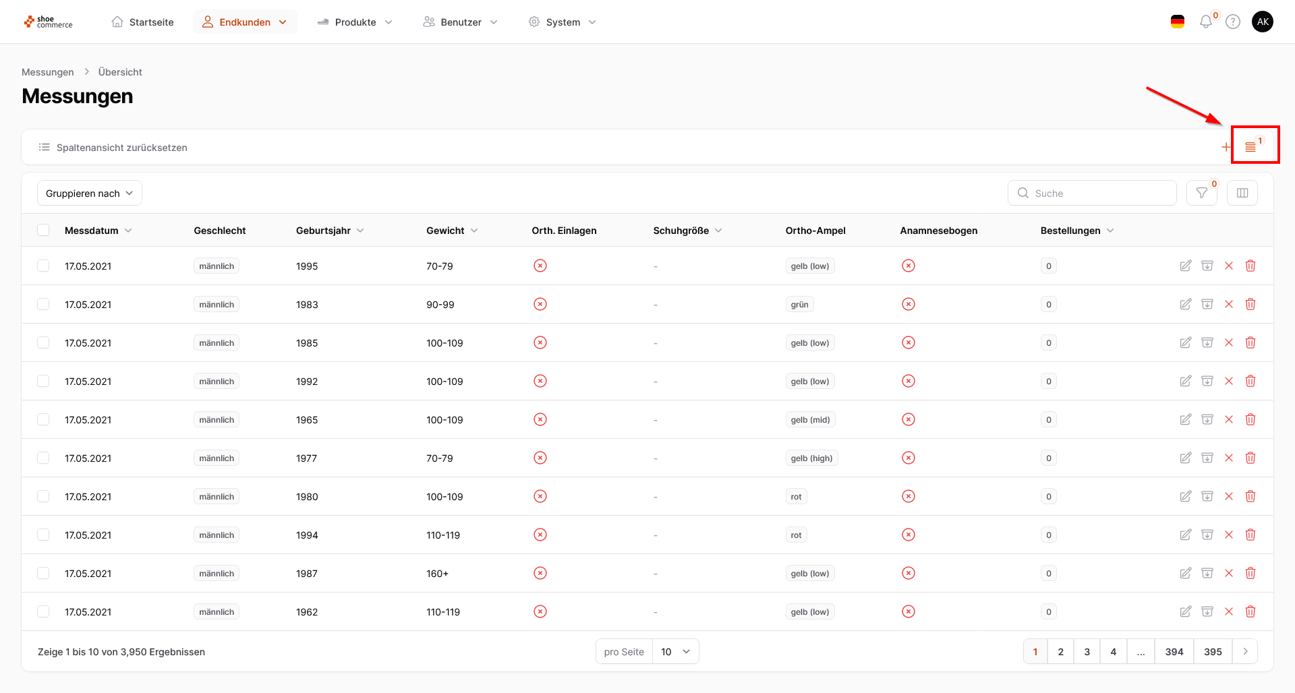The width and height of the screenshot is (1295, 693).
Task: Open the System menu
Action: point(563,22)
